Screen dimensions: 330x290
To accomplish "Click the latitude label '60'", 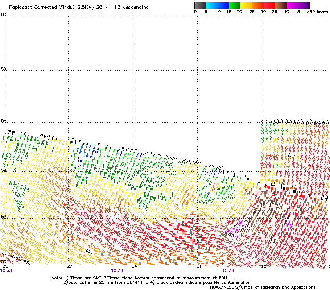I will (4, 15).
